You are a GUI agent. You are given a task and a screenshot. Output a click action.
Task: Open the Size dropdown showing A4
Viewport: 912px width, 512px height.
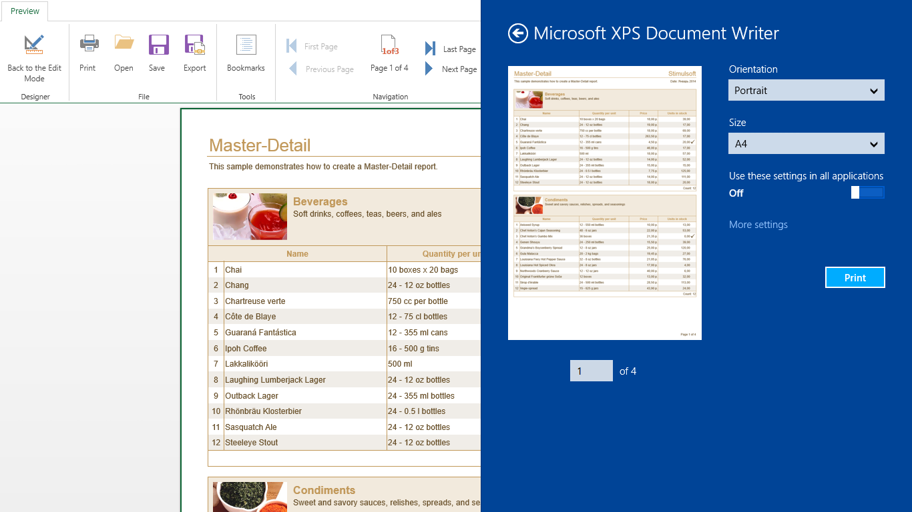[806, 143]
